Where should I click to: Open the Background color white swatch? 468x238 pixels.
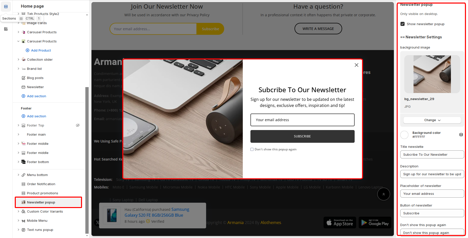point(404,135)
